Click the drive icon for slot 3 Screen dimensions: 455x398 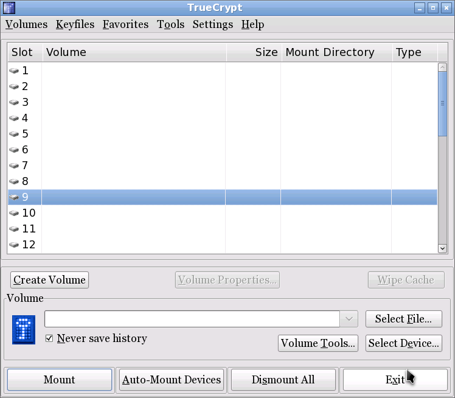pos(14,102)
